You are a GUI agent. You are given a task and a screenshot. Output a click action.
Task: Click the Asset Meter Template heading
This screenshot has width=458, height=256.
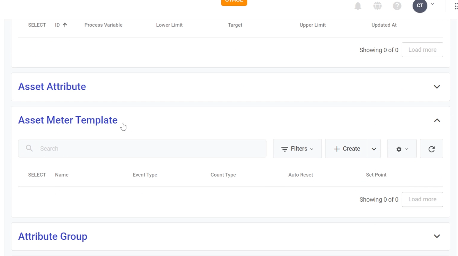point(68,120)
